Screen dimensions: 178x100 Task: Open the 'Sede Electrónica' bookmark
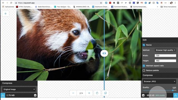click(x=43, y=7)
